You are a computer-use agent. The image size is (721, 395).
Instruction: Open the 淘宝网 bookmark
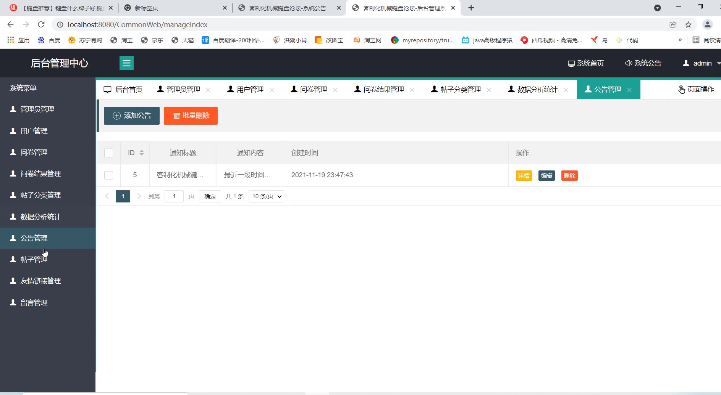tap(367, 40)
